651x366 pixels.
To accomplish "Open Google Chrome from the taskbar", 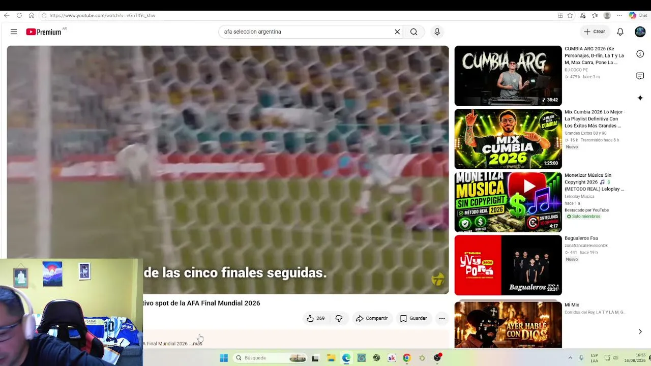I will coord(406,358).
